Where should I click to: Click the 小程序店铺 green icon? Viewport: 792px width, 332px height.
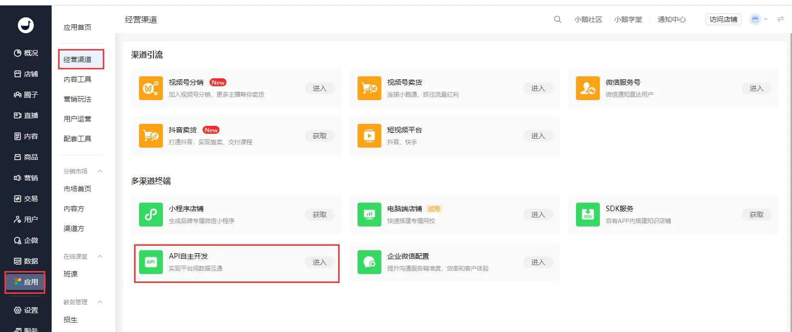coord(151,215)
